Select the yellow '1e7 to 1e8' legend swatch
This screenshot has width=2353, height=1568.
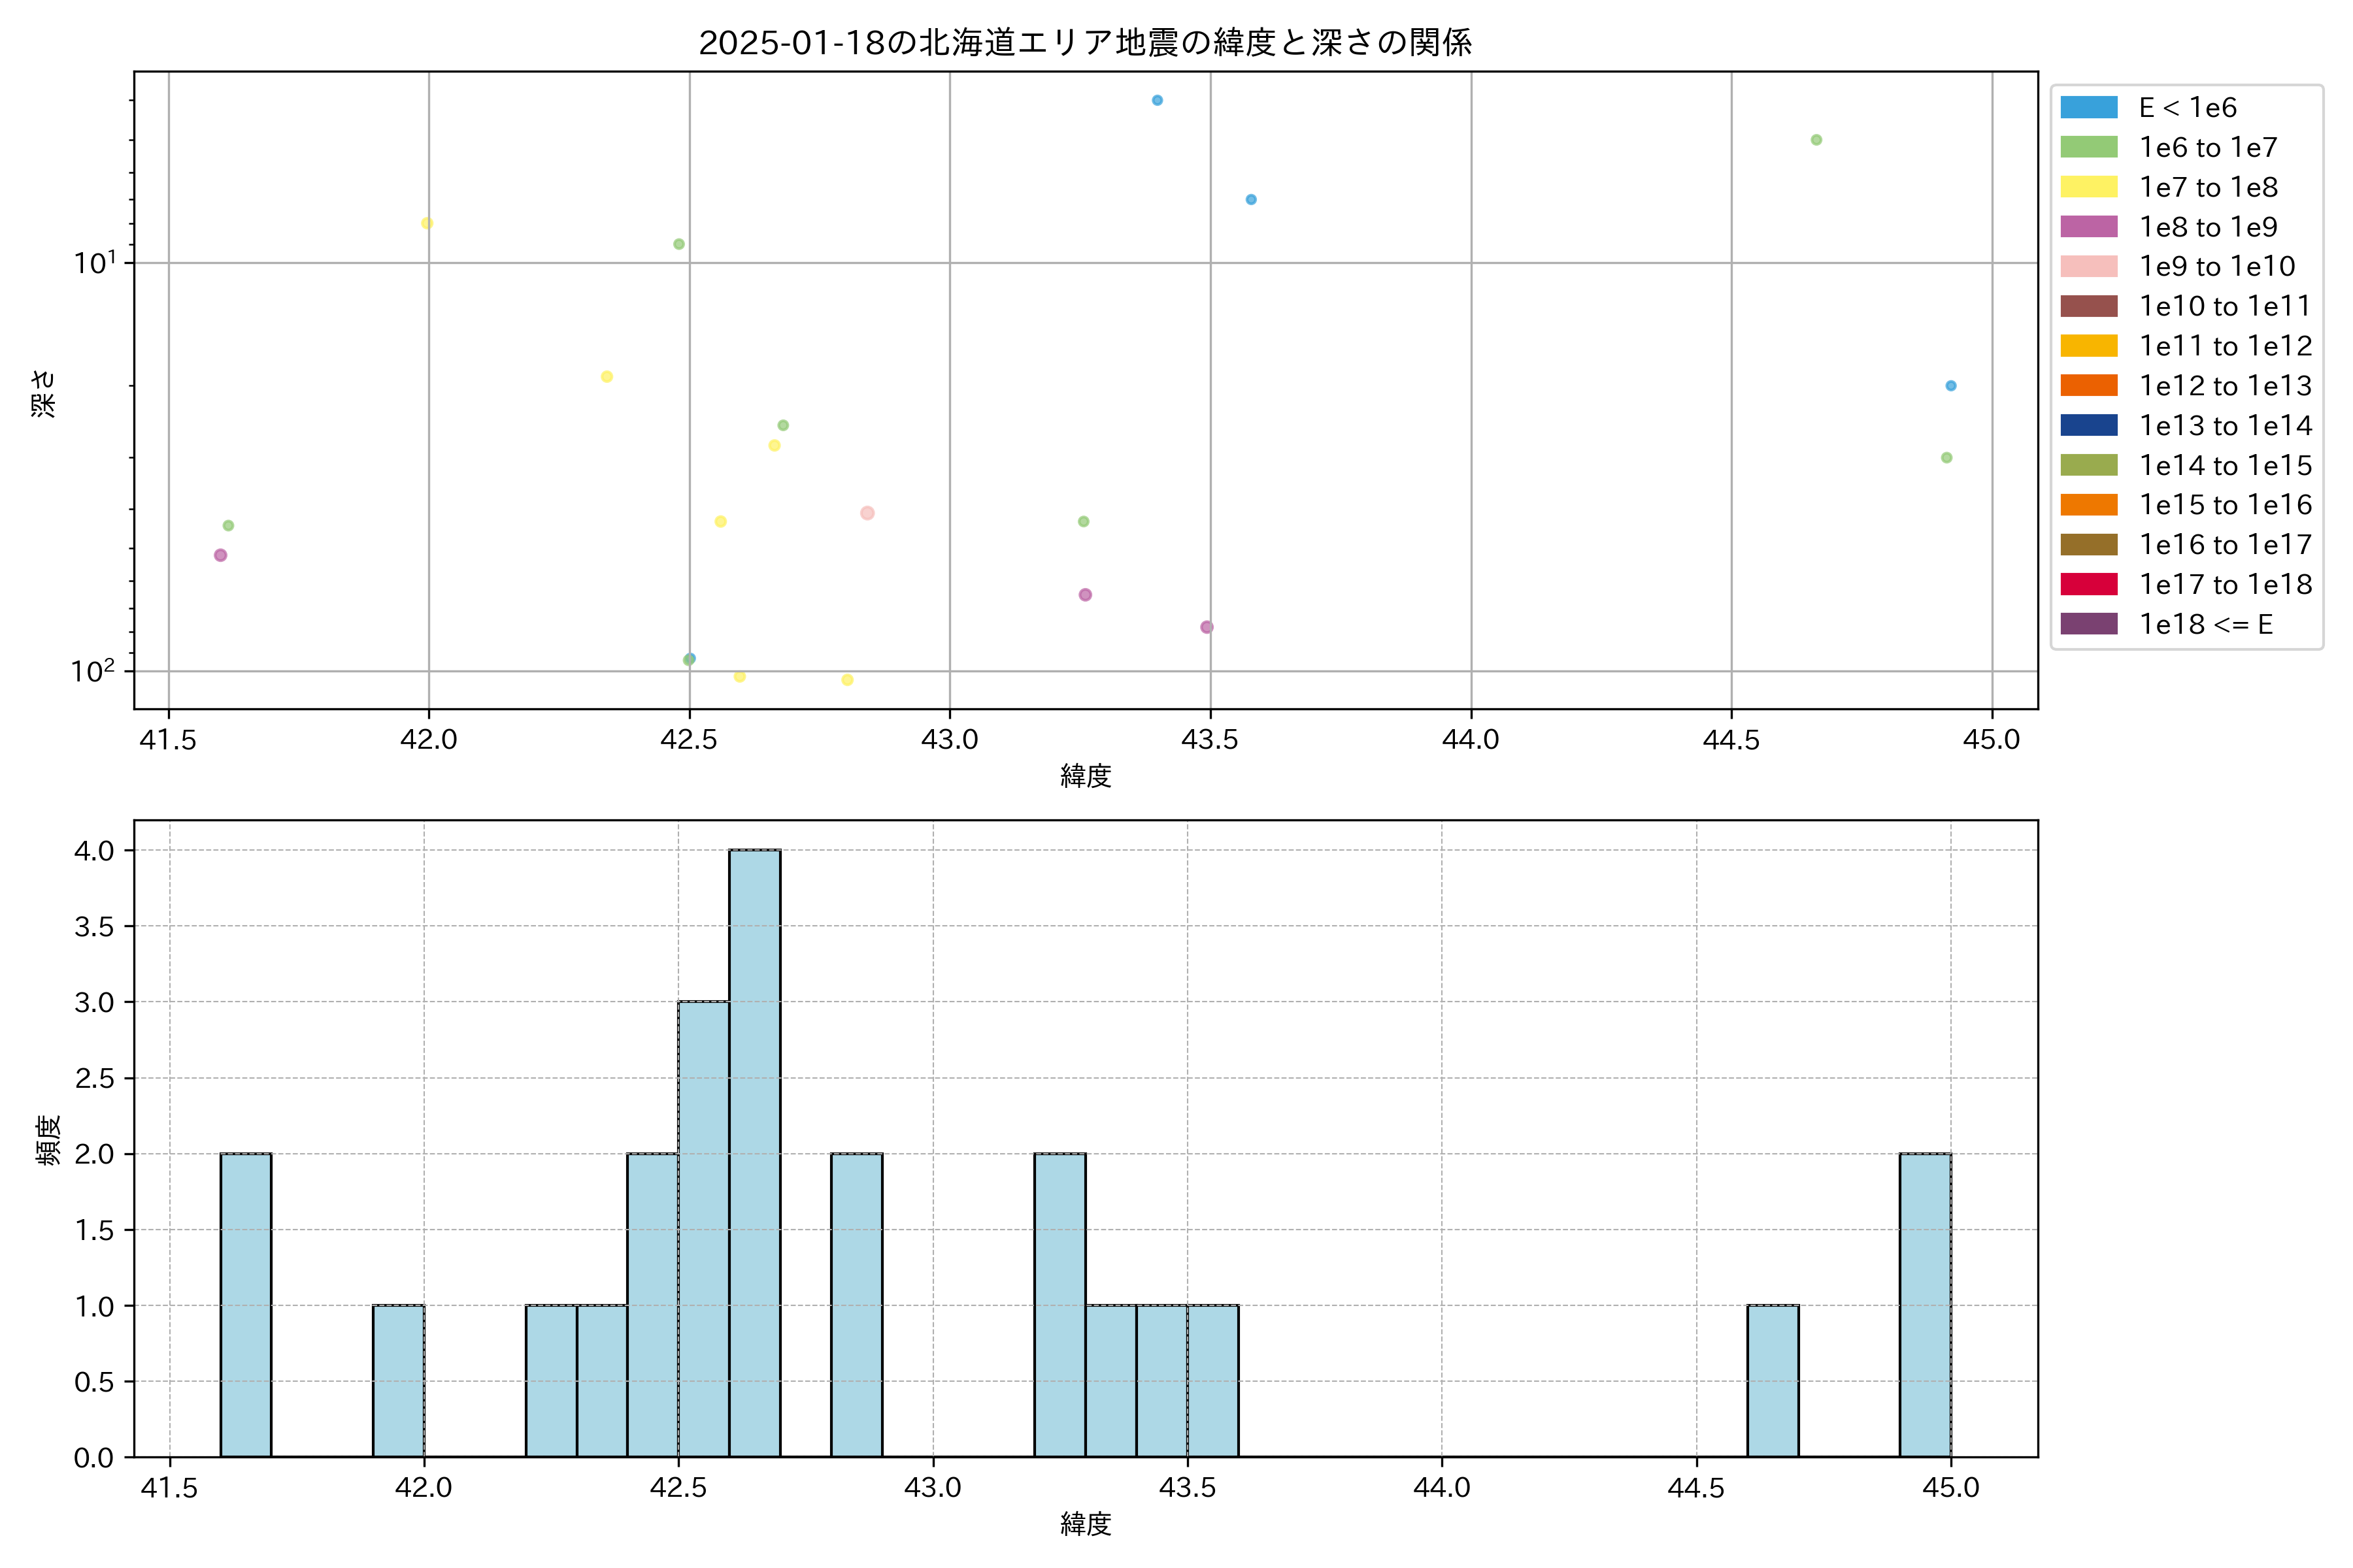(x=2089, y=187)
